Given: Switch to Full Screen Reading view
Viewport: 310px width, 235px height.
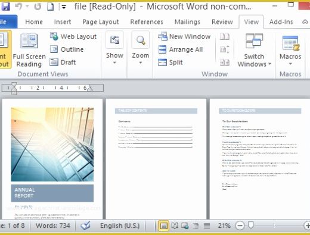Looking at the screenshot, I should click(29, 50).
